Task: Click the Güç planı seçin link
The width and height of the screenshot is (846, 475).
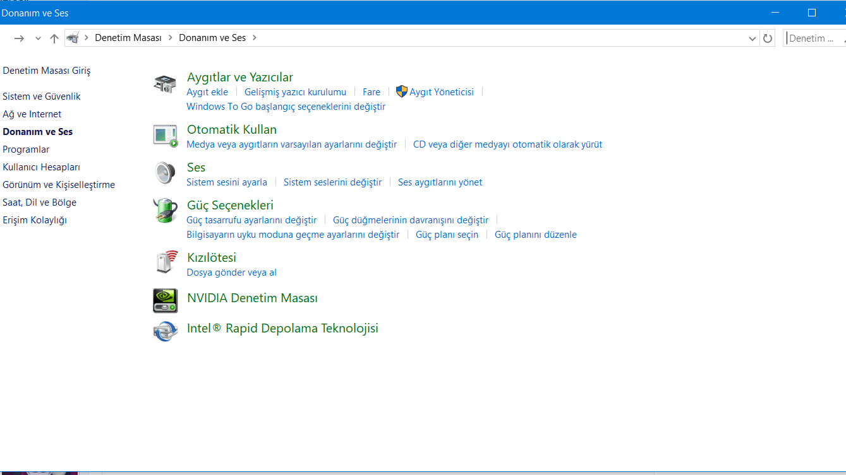Action: [x=447, y=235]
